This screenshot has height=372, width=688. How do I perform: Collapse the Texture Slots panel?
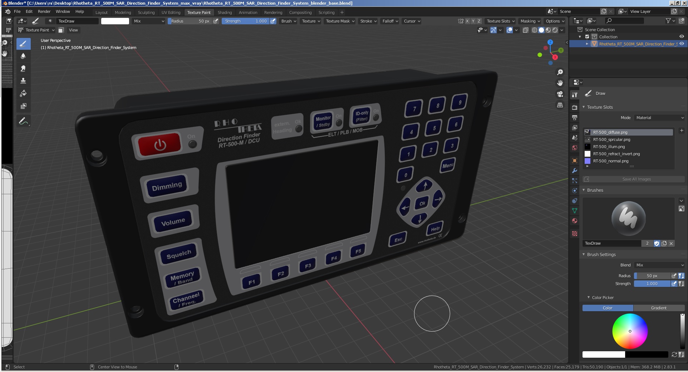[584, 107]
